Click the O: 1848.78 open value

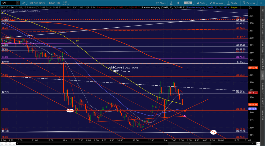pyautogui.click(x=43, y=7)
